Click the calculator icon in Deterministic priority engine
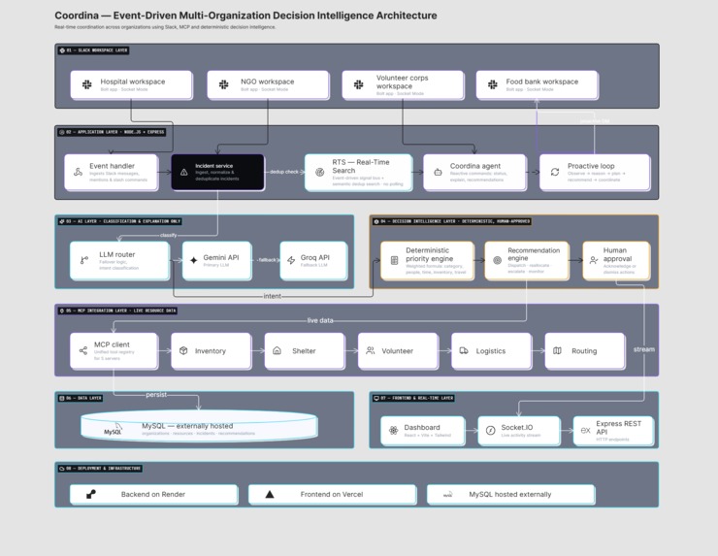Viewport: 718px width, 556px height. 394,260
